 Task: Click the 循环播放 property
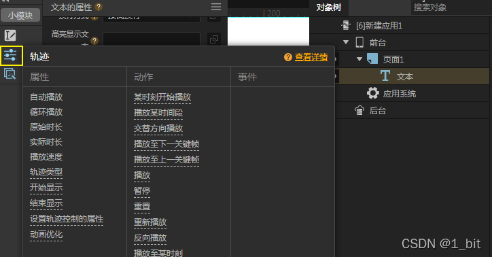pyautogui.click(x=46, y=112)
